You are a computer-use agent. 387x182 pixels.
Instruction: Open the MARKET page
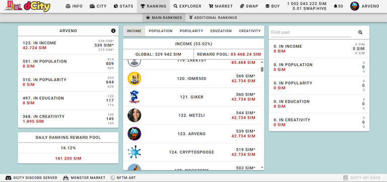[x=221, y=6]
